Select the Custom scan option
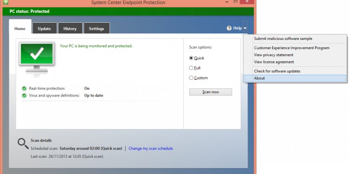The height and width of the screenshot is (174, 349). point(191,77)
